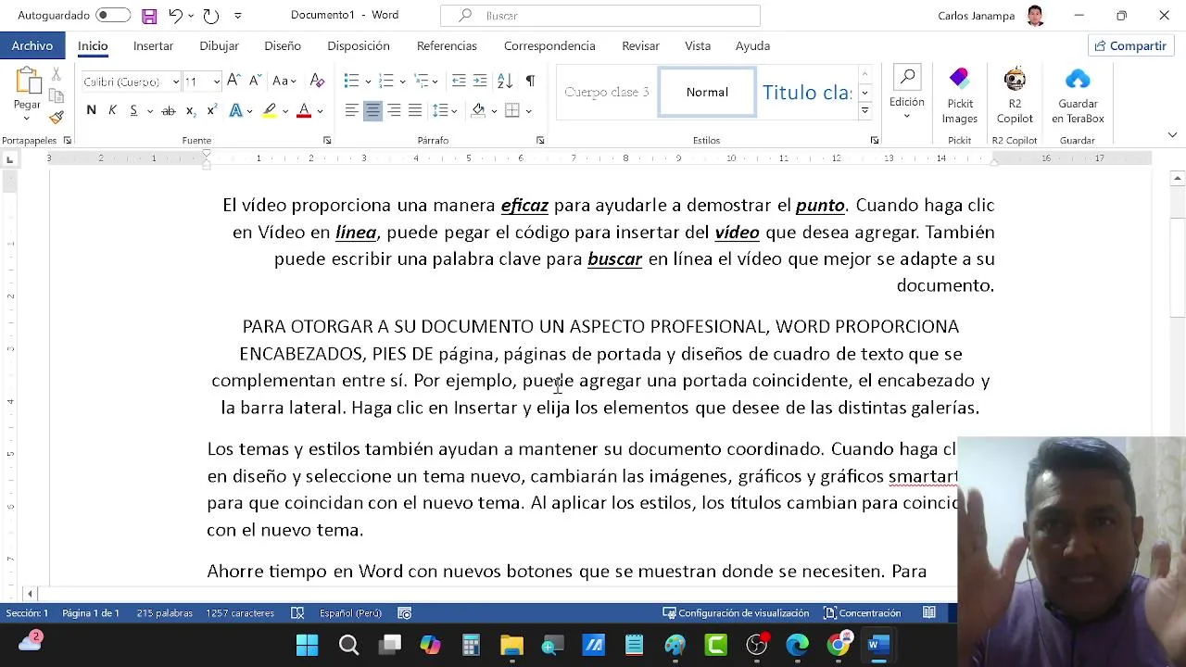Click the Redo/Repeat arrow icon

coord(211,16)
